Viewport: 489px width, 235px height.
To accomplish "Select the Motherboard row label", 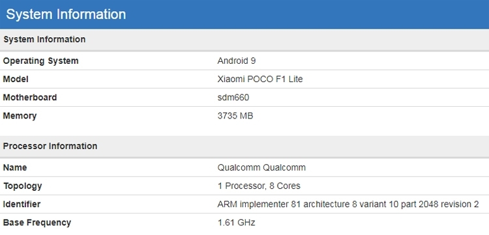I will (30, 98).
